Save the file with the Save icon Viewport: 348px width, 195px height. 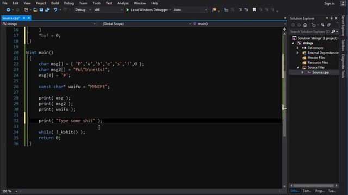click(41, 10)
